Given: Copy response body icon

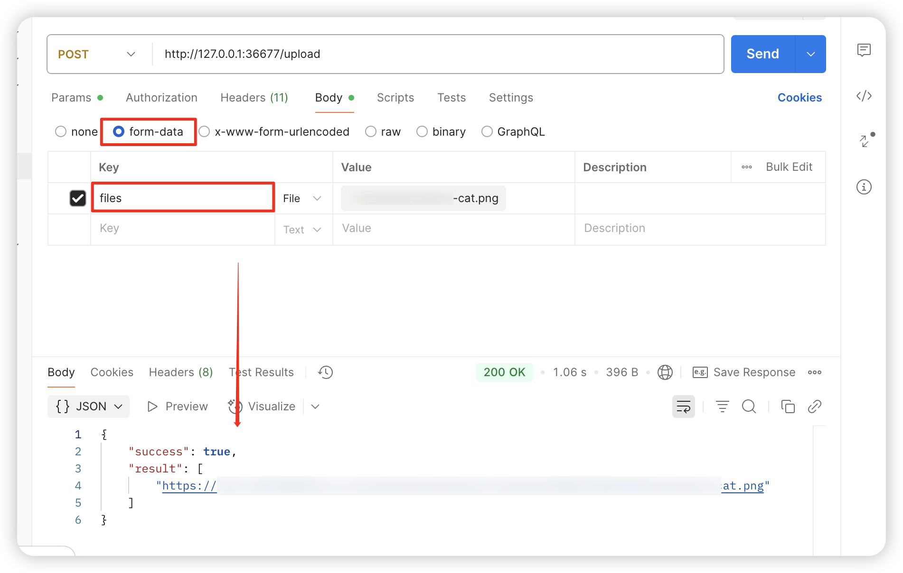Looking at the screenshot, I should 788,407.
